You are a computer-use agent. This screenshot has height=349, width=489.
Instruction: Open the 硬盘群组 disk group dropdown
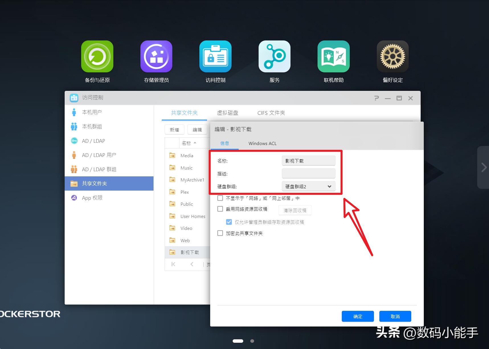click(329, 186)
